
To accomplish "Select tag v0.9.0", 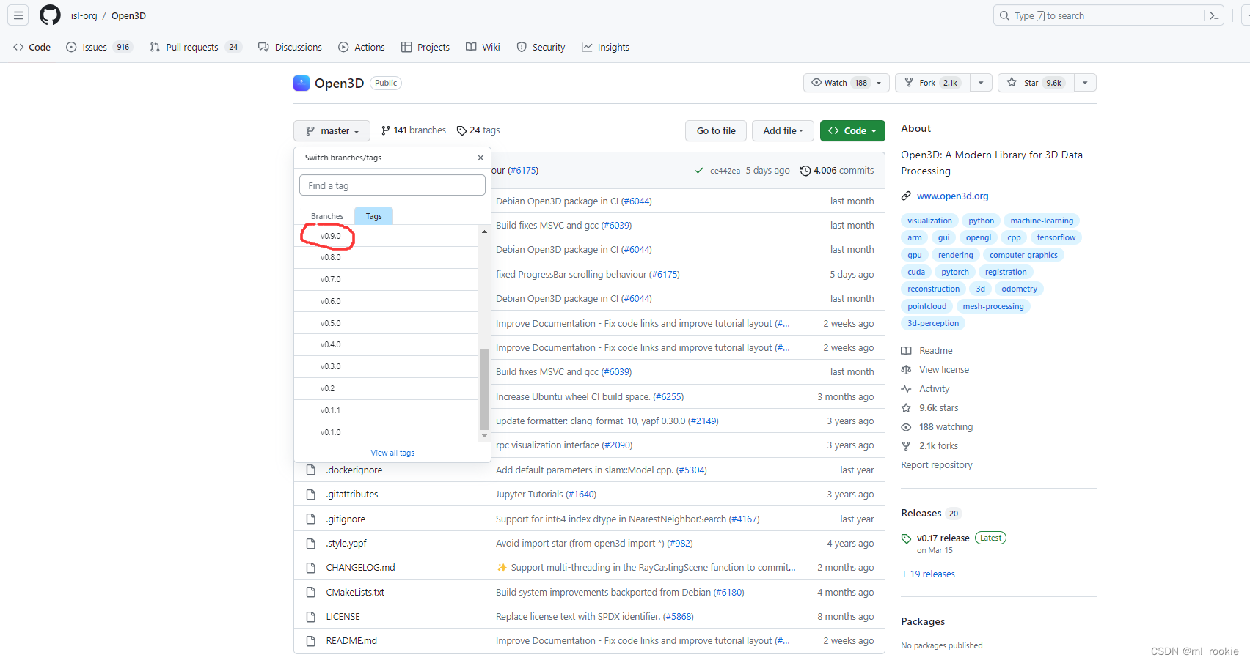I will coord(387,236).
